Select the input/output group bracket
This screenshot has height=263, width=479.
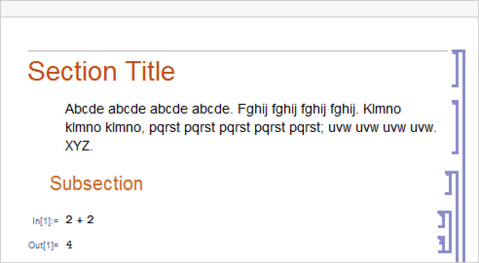[x=450, y=233]
